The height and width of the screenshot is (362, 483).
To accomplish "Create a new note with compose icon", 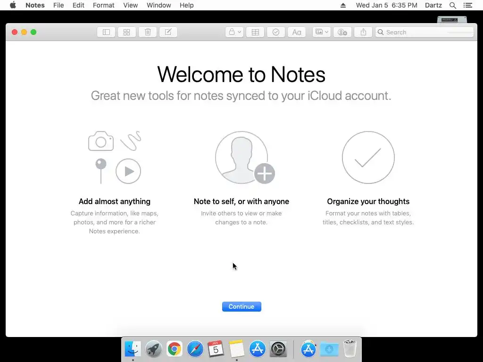I will [168, 32].
